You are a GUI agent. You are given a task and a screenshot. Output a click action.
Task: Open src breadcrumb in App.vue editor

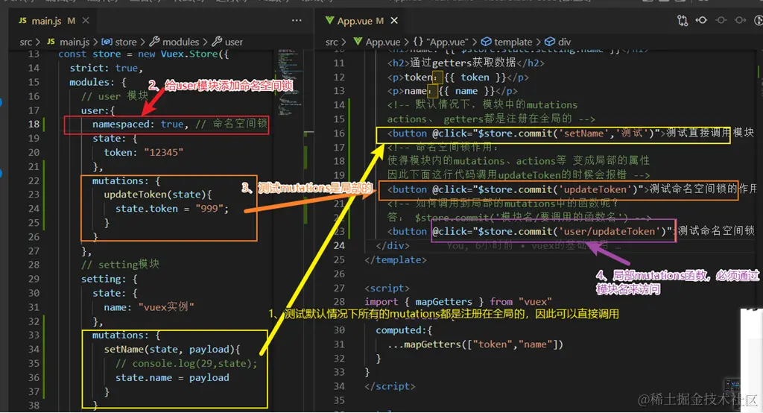332,42
